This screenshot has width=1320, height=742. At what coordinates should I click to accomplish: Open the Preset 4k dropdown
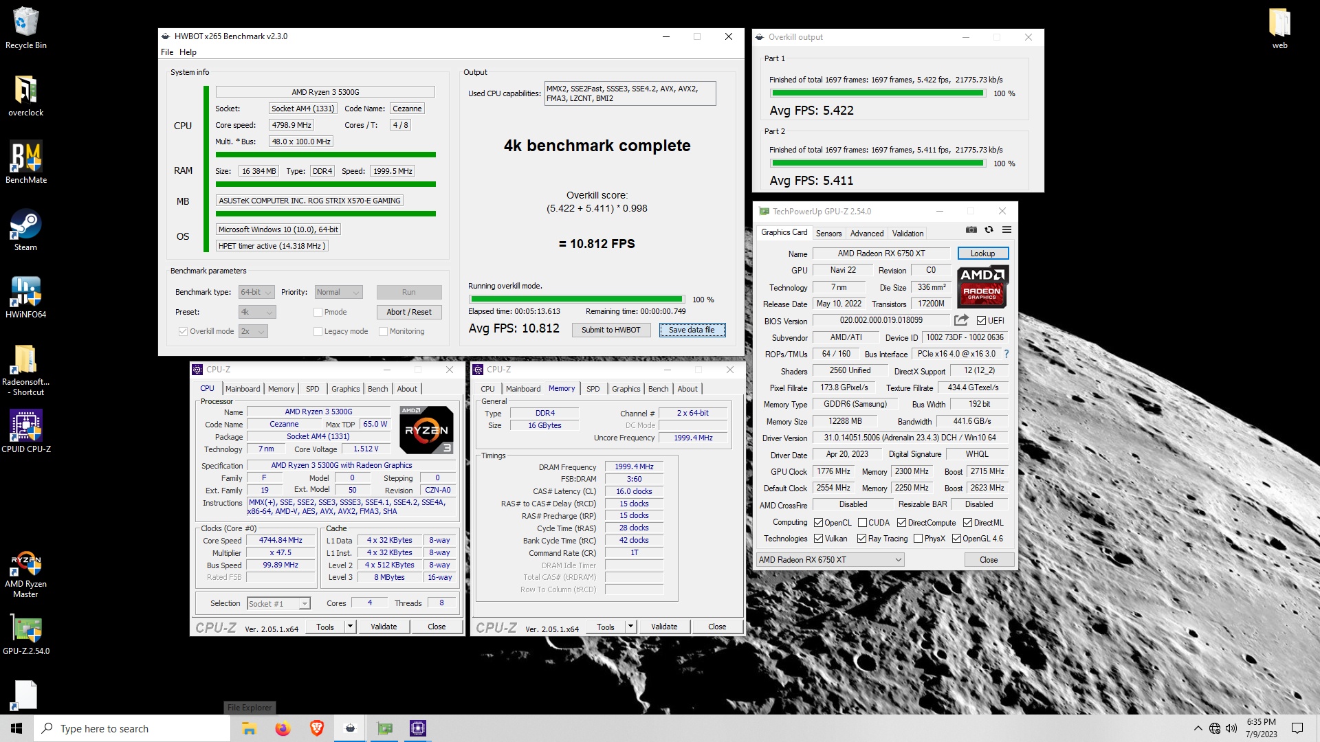pyautogui.click(x=257, y=312)
